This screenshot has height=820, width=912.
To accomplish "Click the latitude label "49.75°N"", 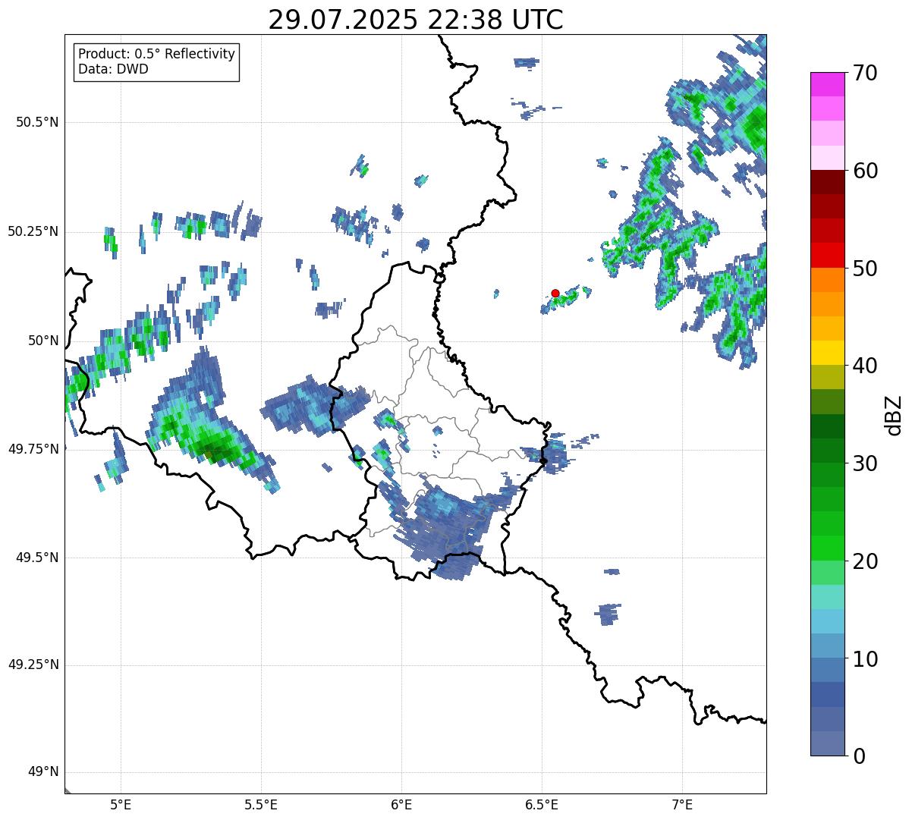I will point(33,449).
